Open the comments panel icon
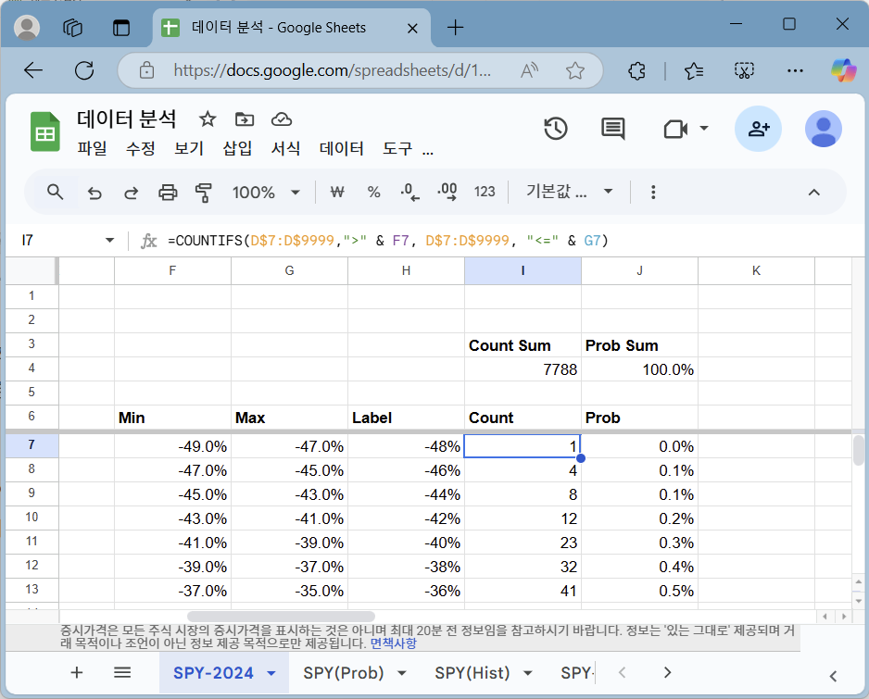Viewport: 869px width, 699px height. [x=613, y=129]
